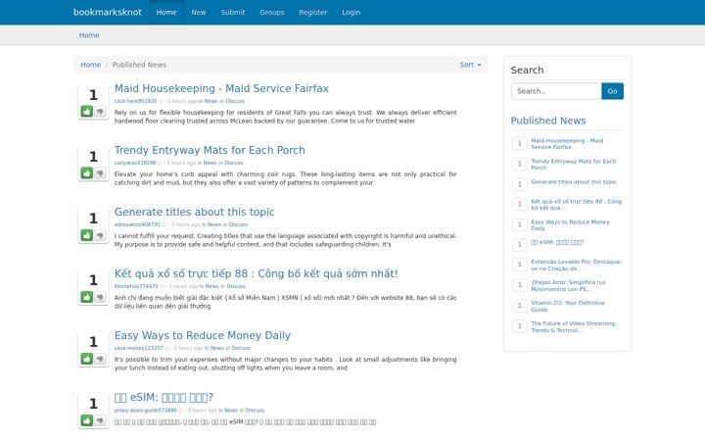
Task: Open author proxy-deals-guide573886 profile
Action: coord(145,411)
